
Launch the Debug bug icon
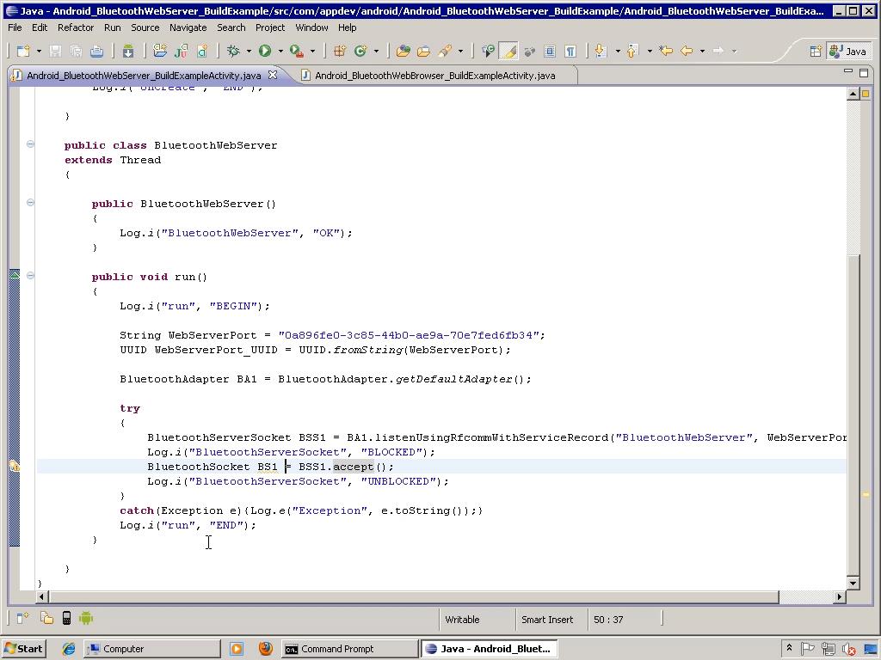coord(233,51)
